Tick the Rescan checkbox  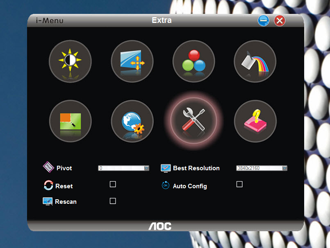click(113, 201)
